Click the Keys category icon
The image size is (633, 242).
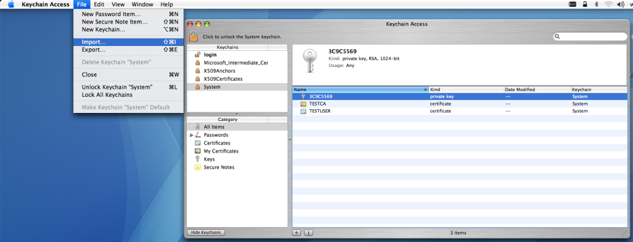click(197, 159)
